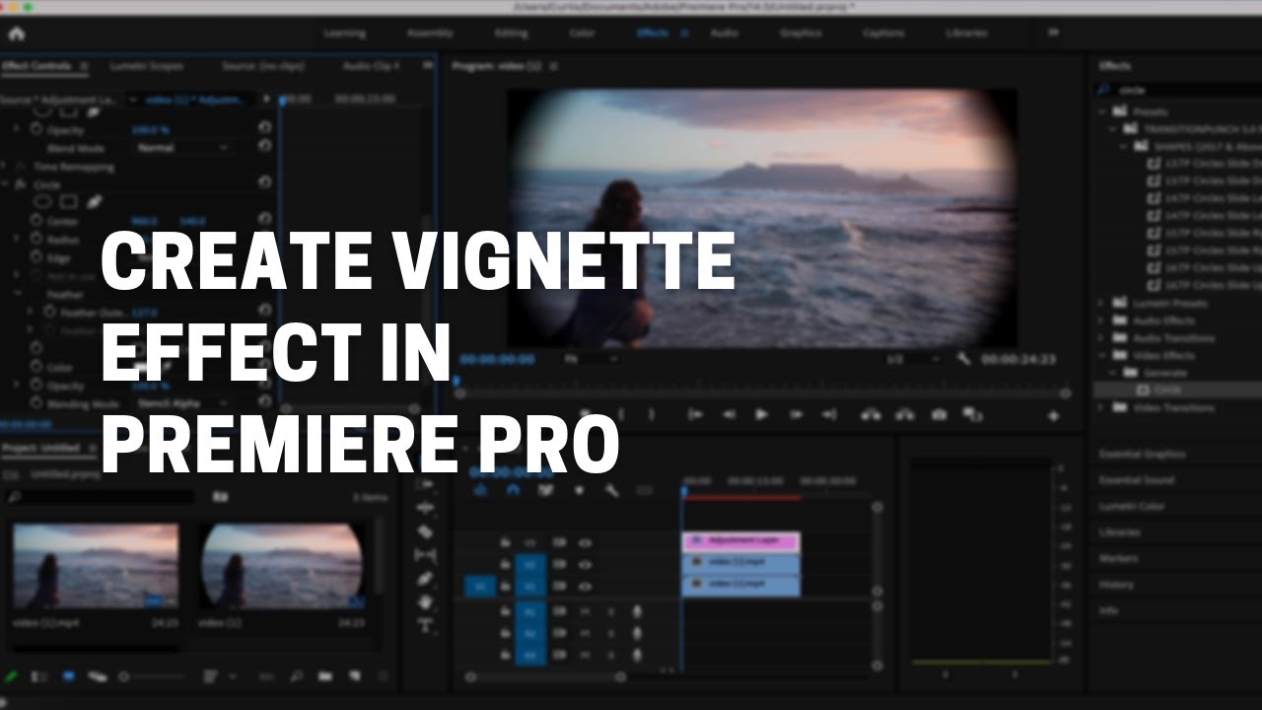
Task: Click the Export Frame camera icon
Action: pos(939,415)
